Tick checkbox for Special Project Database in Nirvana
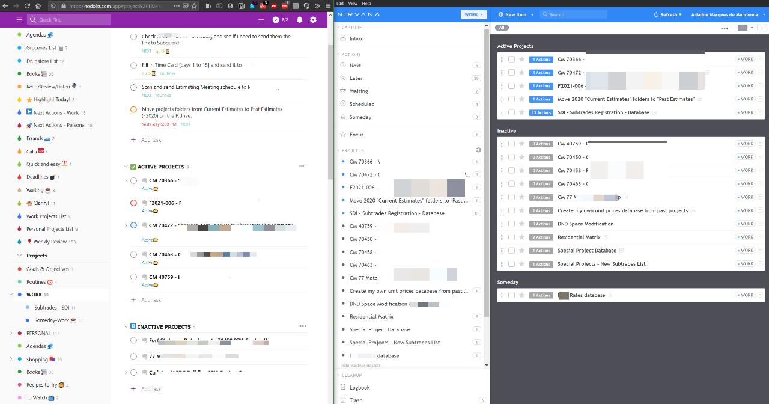 click(511, 251)
